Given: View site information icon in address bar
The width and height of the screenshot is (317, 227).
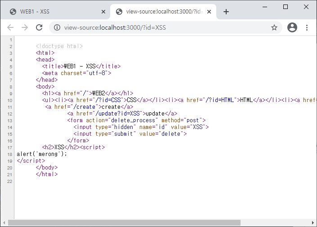Looking at the screenshot, I should pos(57,27).
